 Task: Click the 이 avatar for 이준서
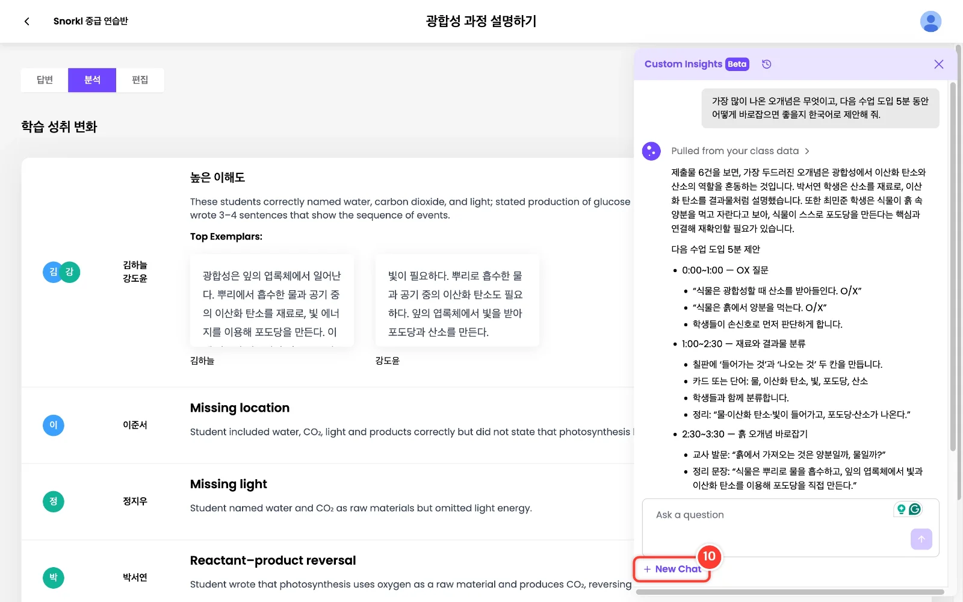(54, 425)
